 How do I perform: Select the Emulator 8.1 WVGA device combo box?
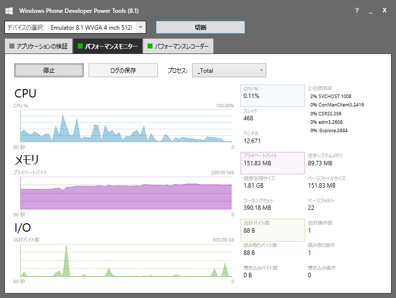click(x=75, y=27)
